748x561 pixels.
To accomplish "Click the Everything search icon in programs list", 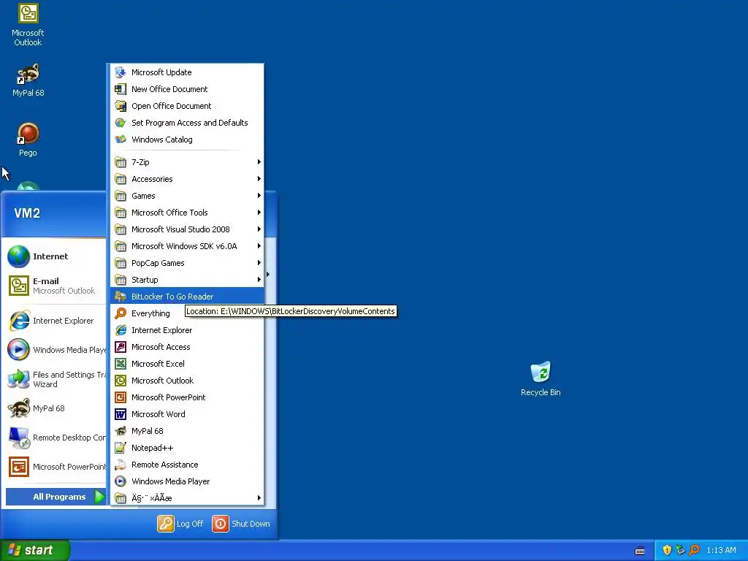I will tap(121, 313).
